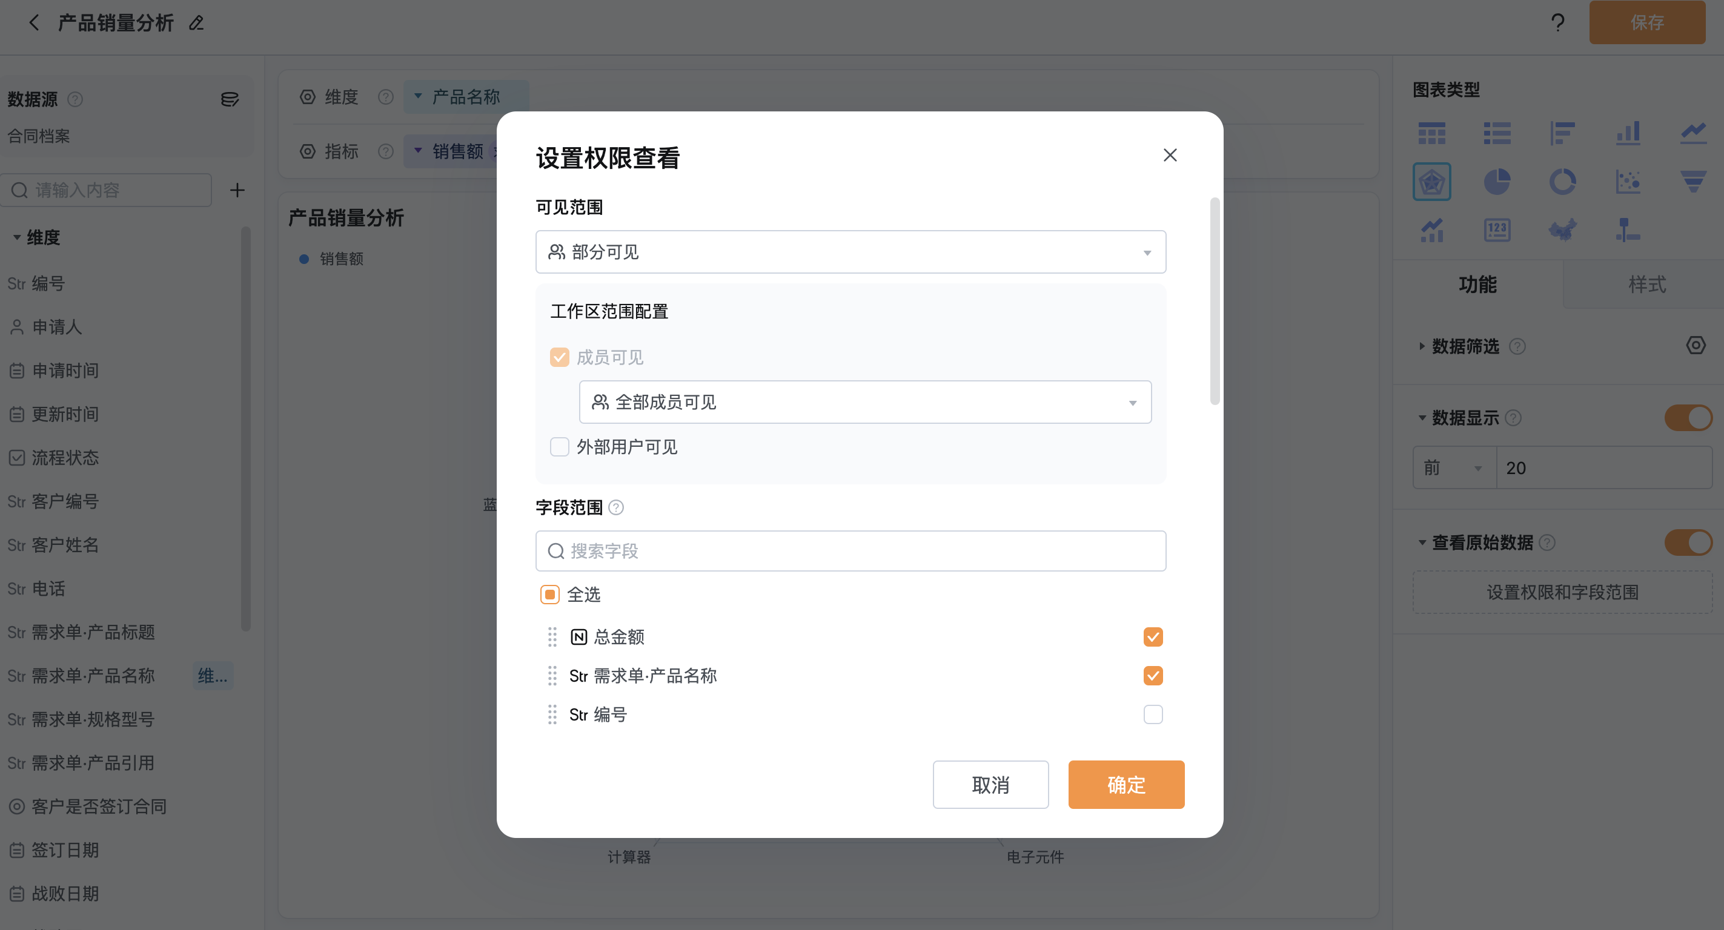
Task: Select the table chart type icon
Action: 1431,133
